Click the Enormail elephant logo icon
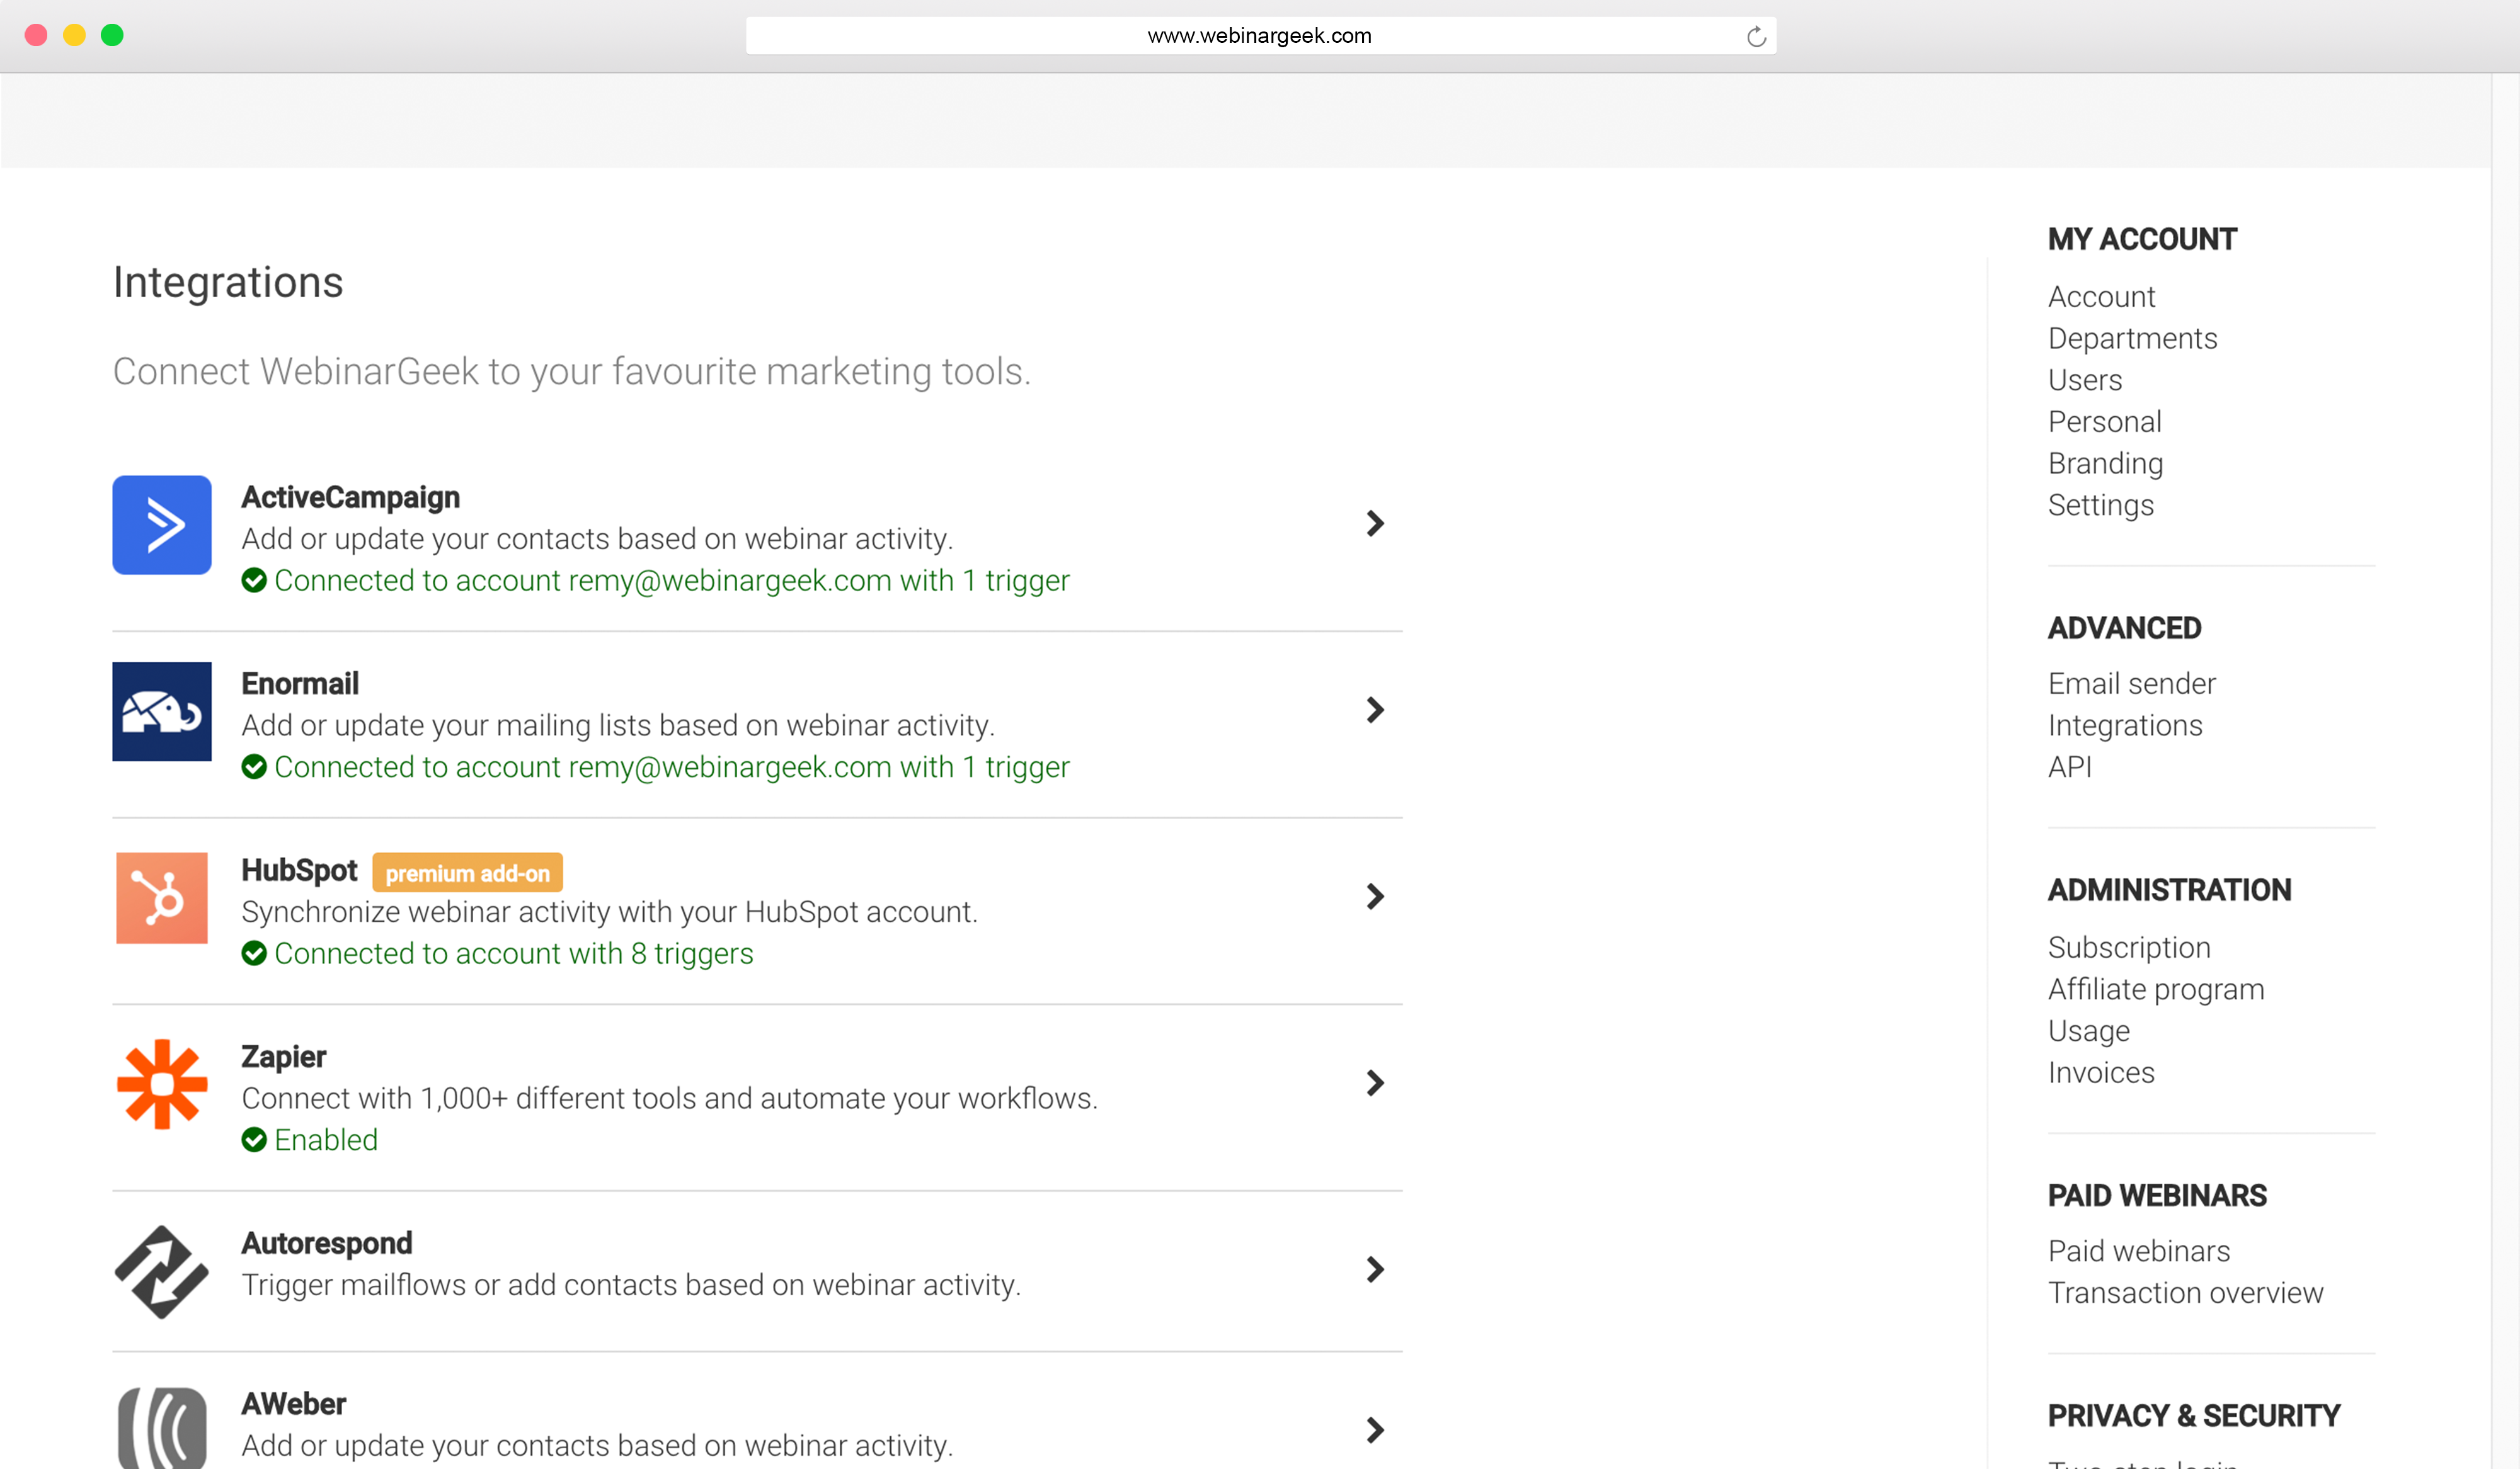Screen dimensions: 2520x1469 coord(161,712)
